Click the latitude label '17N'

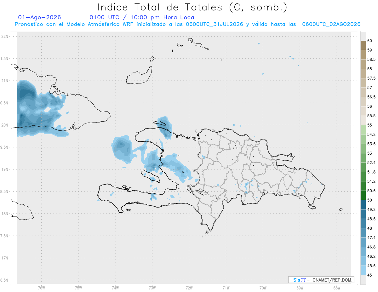(x=5, y=258)
